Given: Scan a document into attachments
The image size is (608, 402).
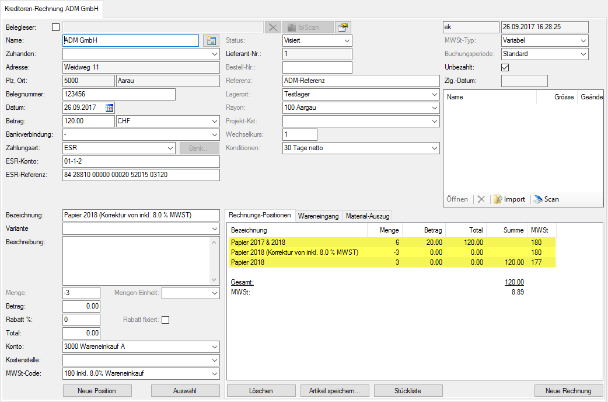Looking at the screenshot, I should click(x=546, y=199).
